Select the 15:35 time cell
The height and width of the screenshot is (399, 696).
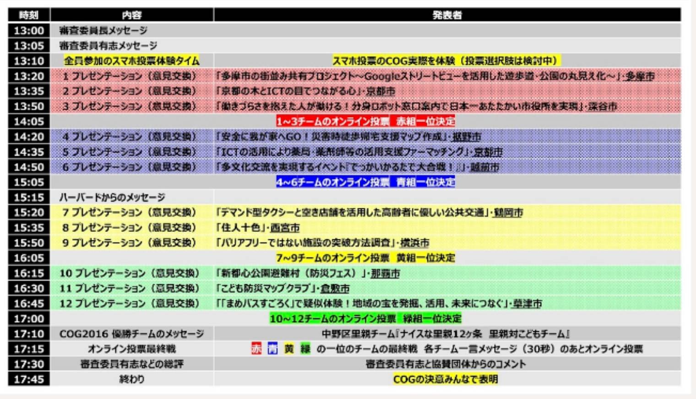coord(29,227)
